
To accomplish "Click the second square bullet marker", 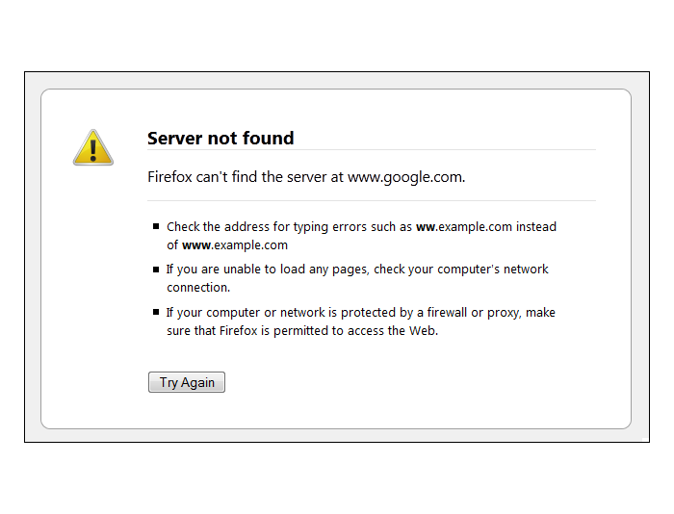I will [156, 270].
